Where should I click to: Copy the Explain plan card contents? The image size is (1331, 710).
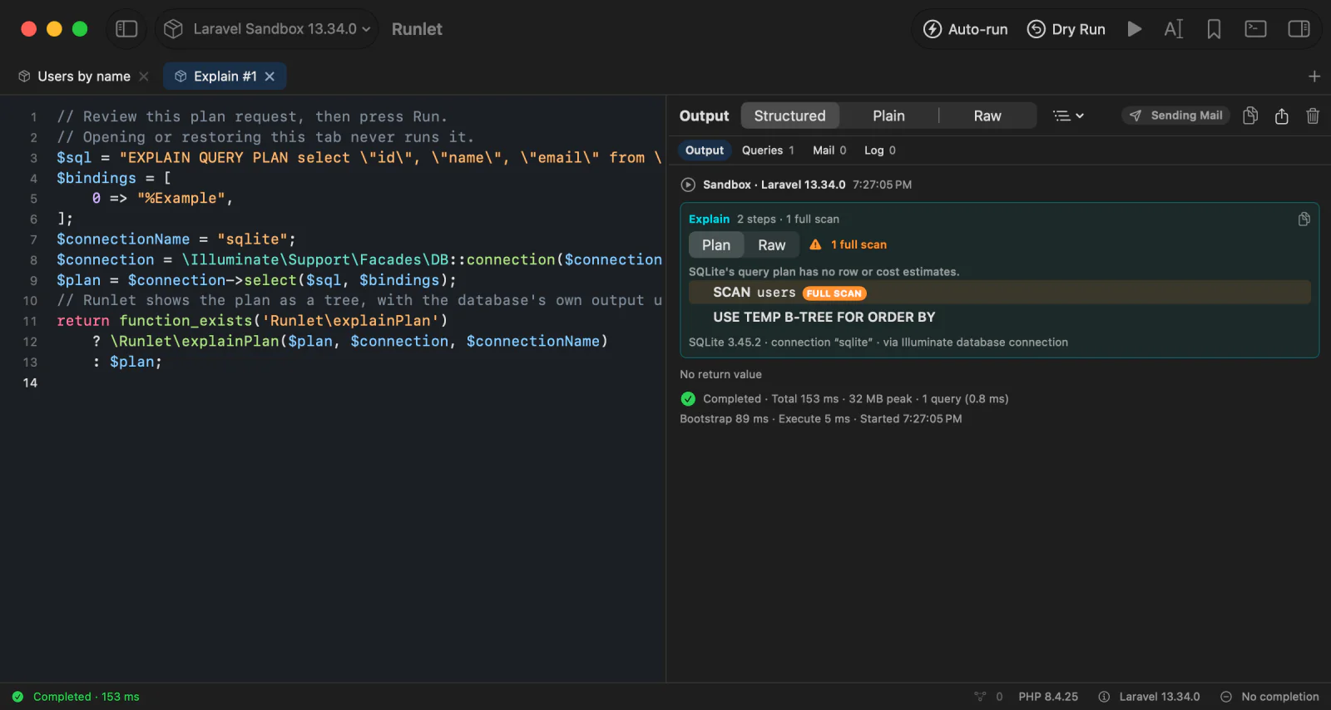[x=1304, y=219]
